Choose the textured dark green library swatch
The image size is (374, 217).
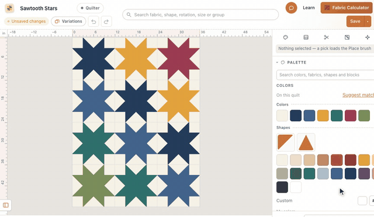[x=296, y=174]
